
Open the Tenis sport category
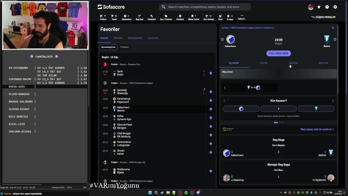(114, 17)
